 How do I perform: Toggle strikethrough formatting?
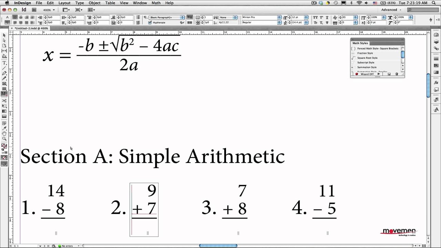click(328, 22)
